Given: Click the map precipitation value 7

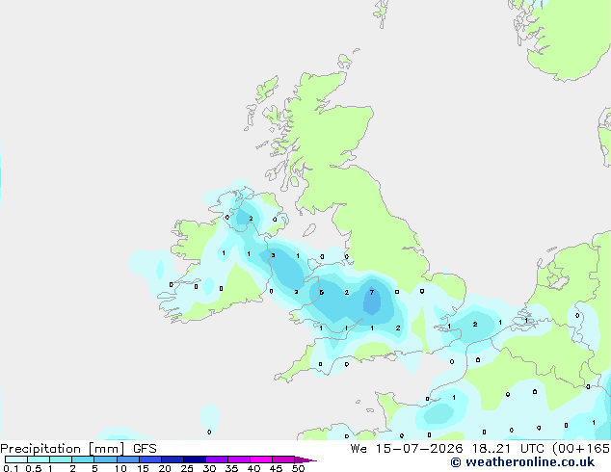Looking at the screenshot, I should click(372, 292).
